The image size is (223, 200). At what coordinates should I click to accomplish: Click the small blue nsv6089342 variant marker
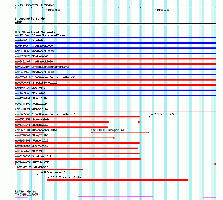pyautogui.click(x=150, y=117)
